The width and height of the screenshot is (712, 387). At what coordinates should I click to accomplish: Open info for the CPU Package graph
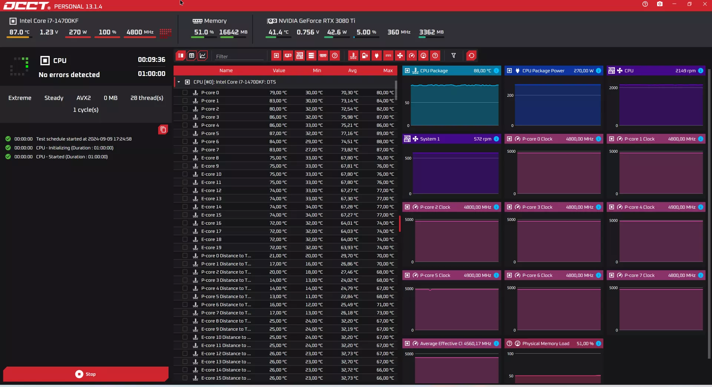point(496,70)
